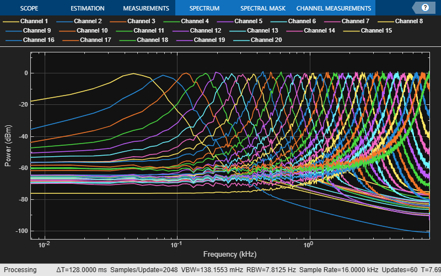Screen dimensions: 441x276
Task: Toggle Channel 17 legend entry
Action: tap(87, 40)
